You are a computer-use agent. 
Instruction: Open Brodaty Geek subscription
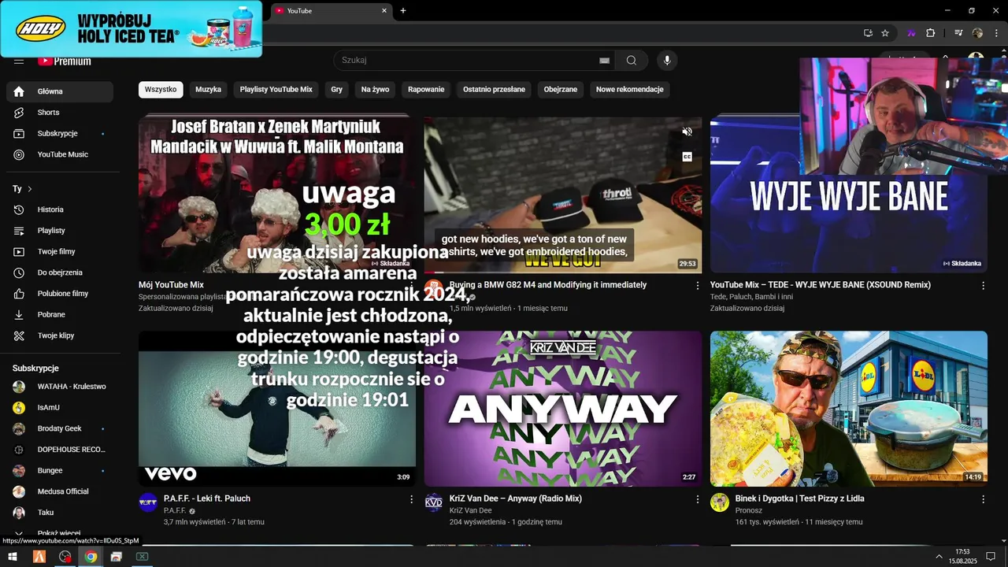point(60,428)
